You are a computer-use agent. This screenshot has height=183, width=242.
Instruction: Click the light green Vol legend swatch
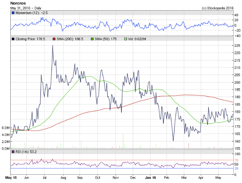click(x=125, y=39)
